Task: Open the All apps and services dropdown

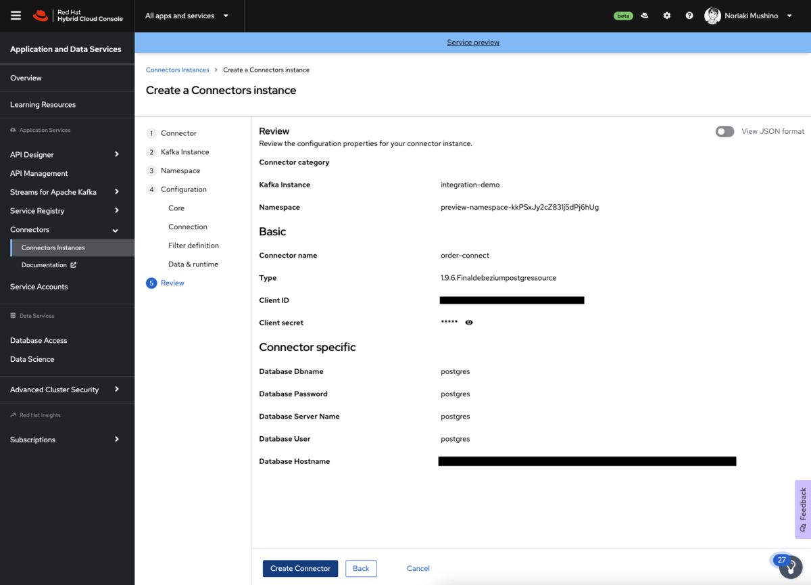Action: (x=187, y=16)
